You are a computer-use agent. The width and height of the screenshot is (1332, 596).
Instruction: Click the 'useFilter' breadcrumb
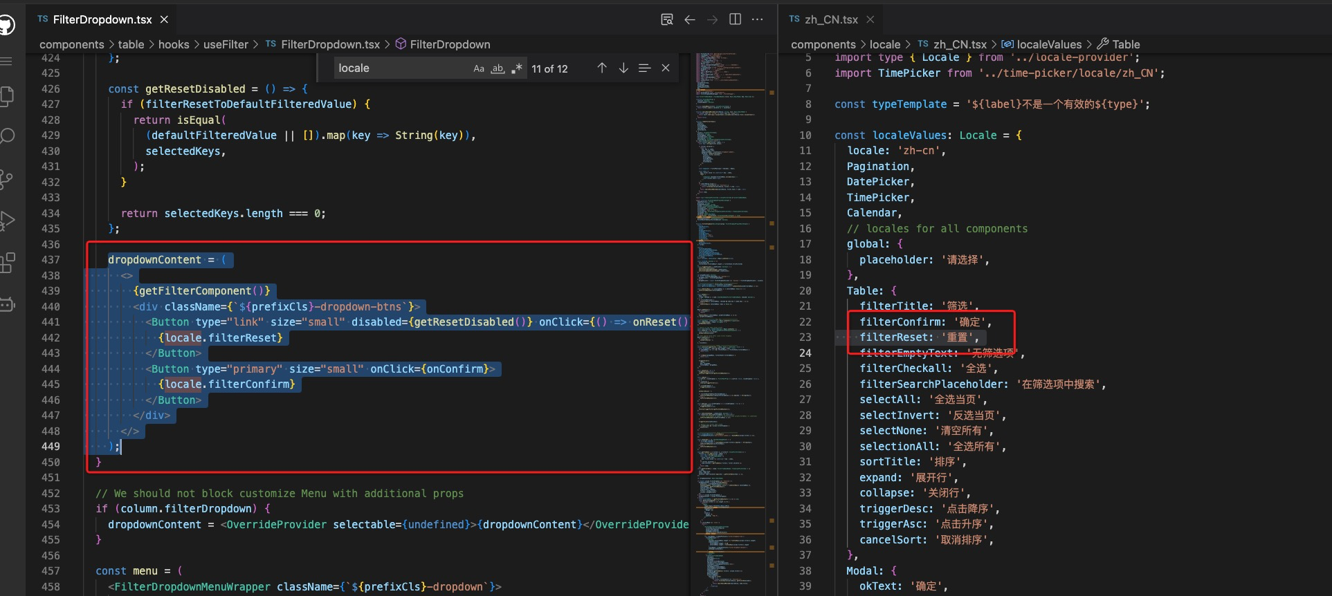point(226,44)
